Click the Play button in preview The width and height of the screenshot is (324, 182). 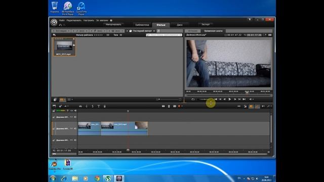coord(229,100)
